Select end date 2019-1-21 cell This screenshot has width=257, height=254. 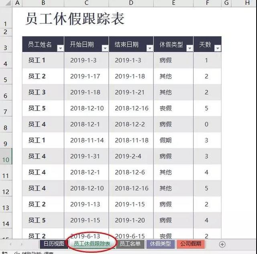pos(131,92)
